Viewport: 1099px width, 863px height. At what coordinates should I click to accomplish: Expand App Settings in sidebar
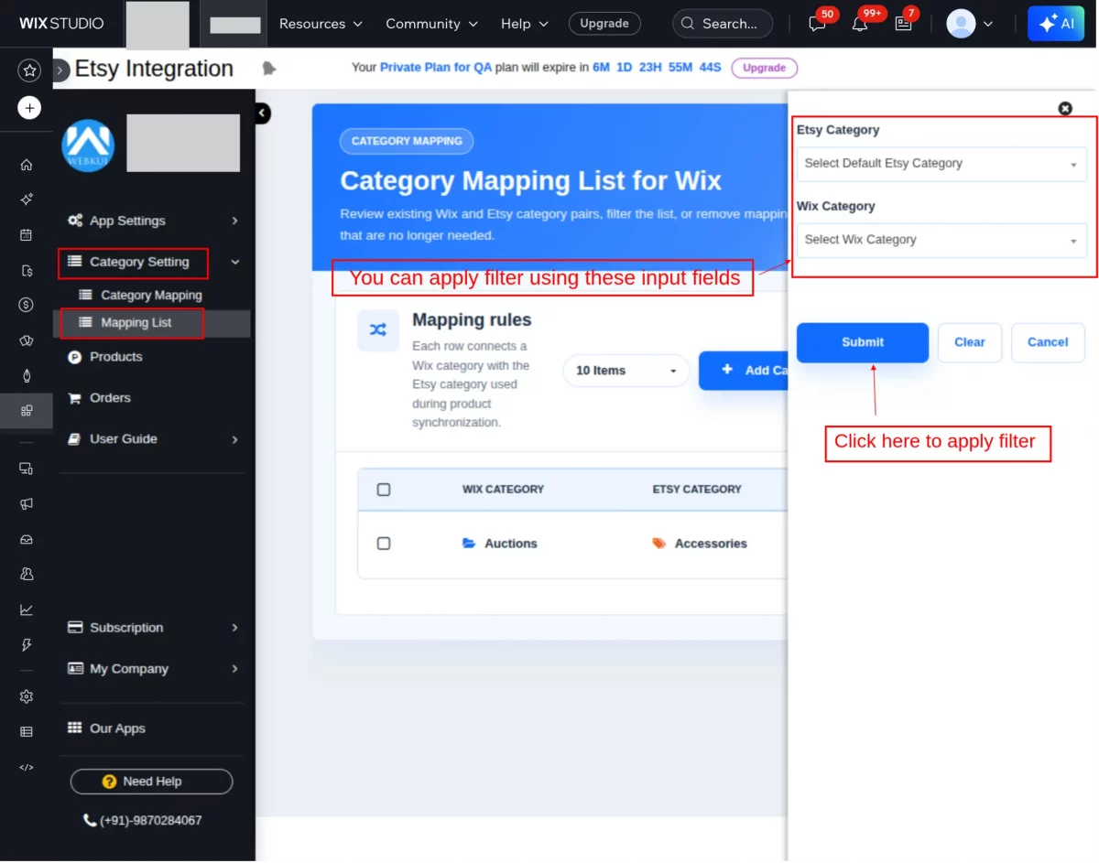tap(152, 221)
